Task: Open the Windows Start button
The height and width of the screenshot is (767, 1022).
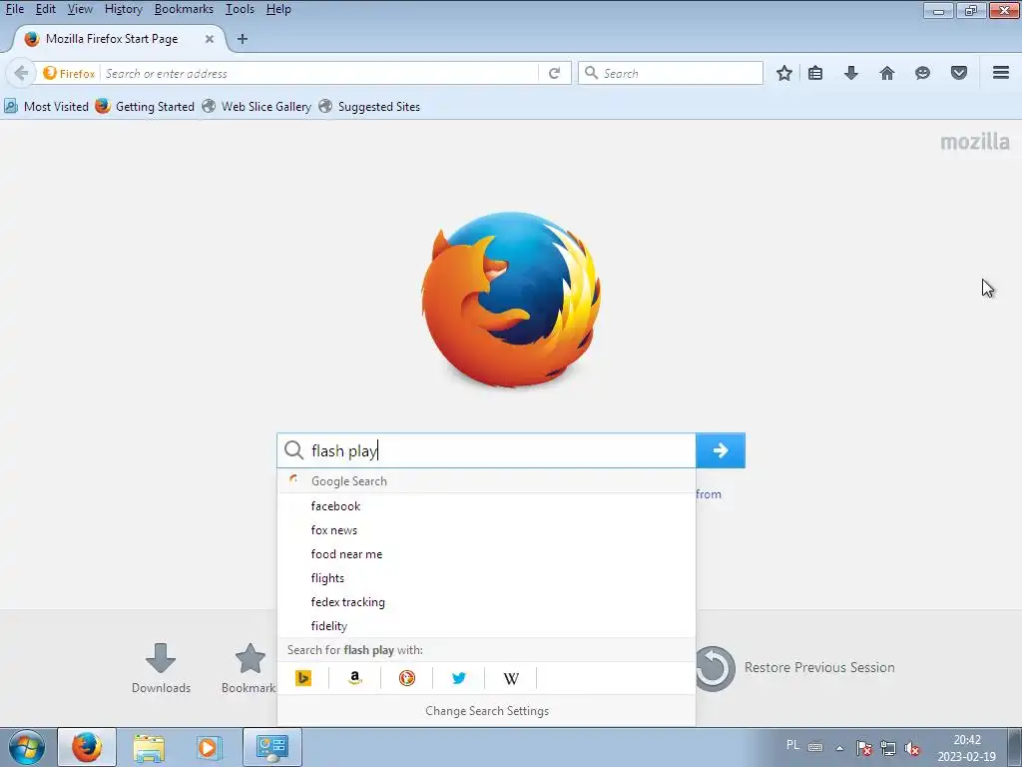Action: point(26,747)
